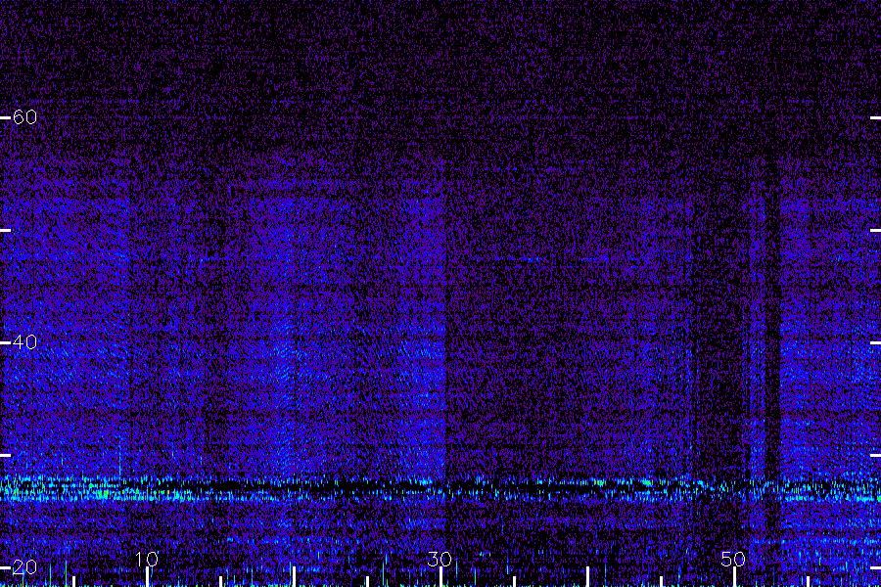
Task: Click the 50 label on the time axis
Action: 732,560
